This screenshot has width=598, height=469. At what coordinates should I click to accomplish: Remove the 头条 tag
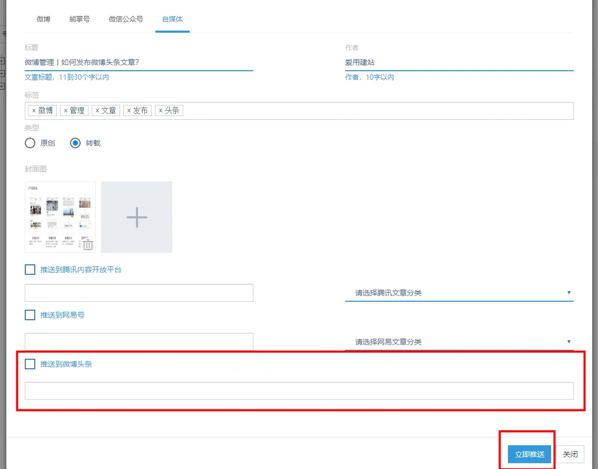pos(161,111)
